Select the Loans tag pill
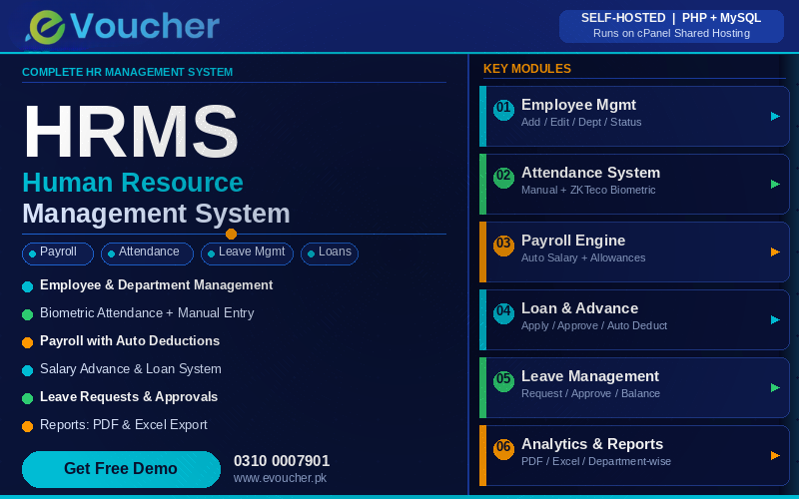This screenshot has height=499, width=799. pos(330,253)
